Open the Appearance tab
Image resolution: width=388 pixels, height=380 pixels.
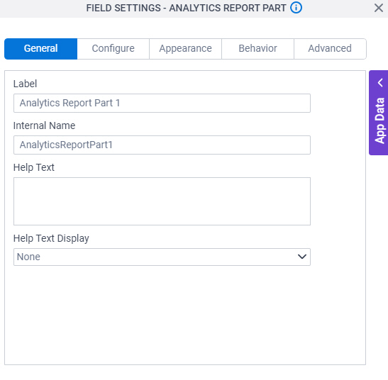(x=185, y=49)
